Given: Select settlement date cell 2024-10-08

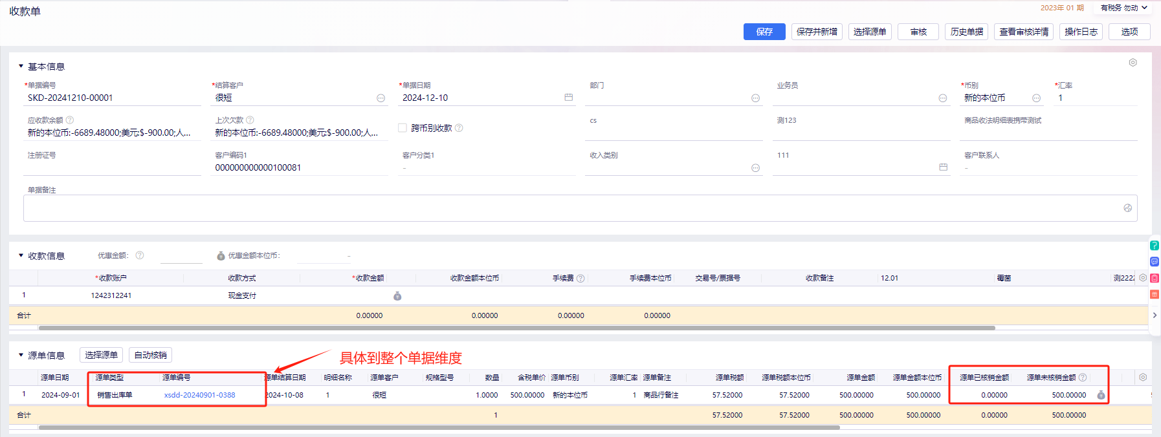Looking at the screenshot, I should 284,395.
